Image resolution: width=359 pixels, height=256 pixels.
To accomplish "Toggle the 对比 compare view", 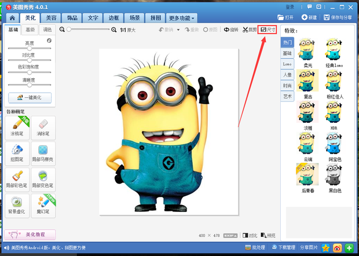I will pyautogui.click(x=250, y=235).
